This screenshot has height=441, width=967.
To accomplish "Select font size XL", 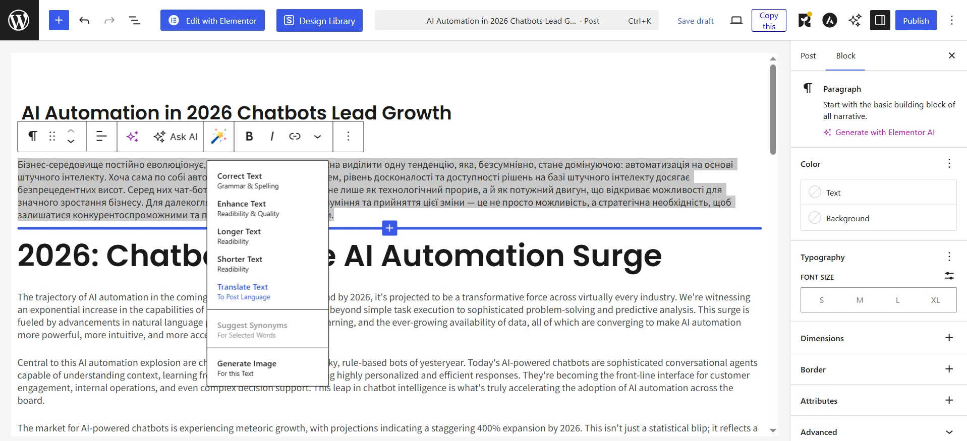I will (x=935, y=300).
